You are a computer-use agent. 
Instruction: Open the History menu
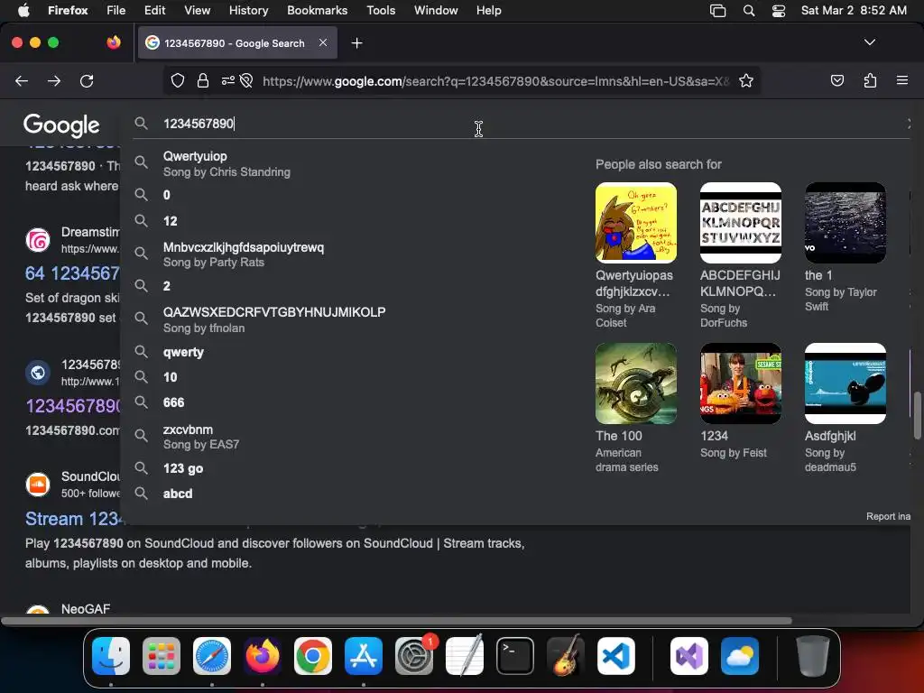(x=248, y=10)
